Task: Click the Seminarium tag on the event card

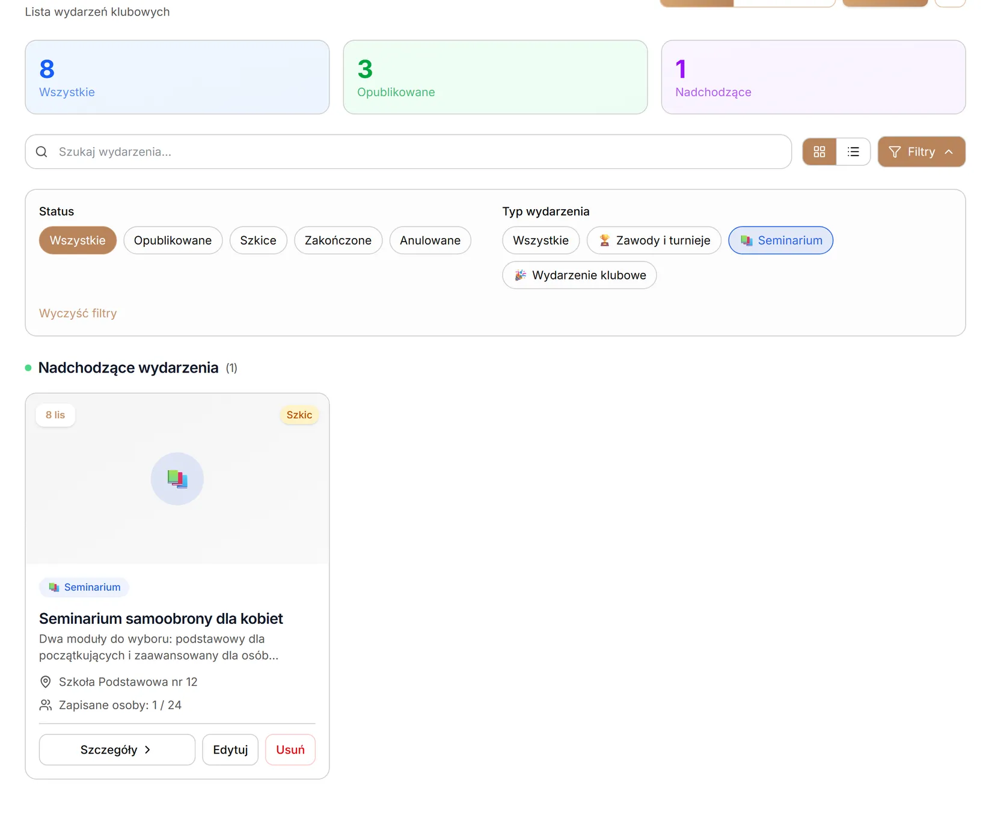Action: click(x=84, y=587)
